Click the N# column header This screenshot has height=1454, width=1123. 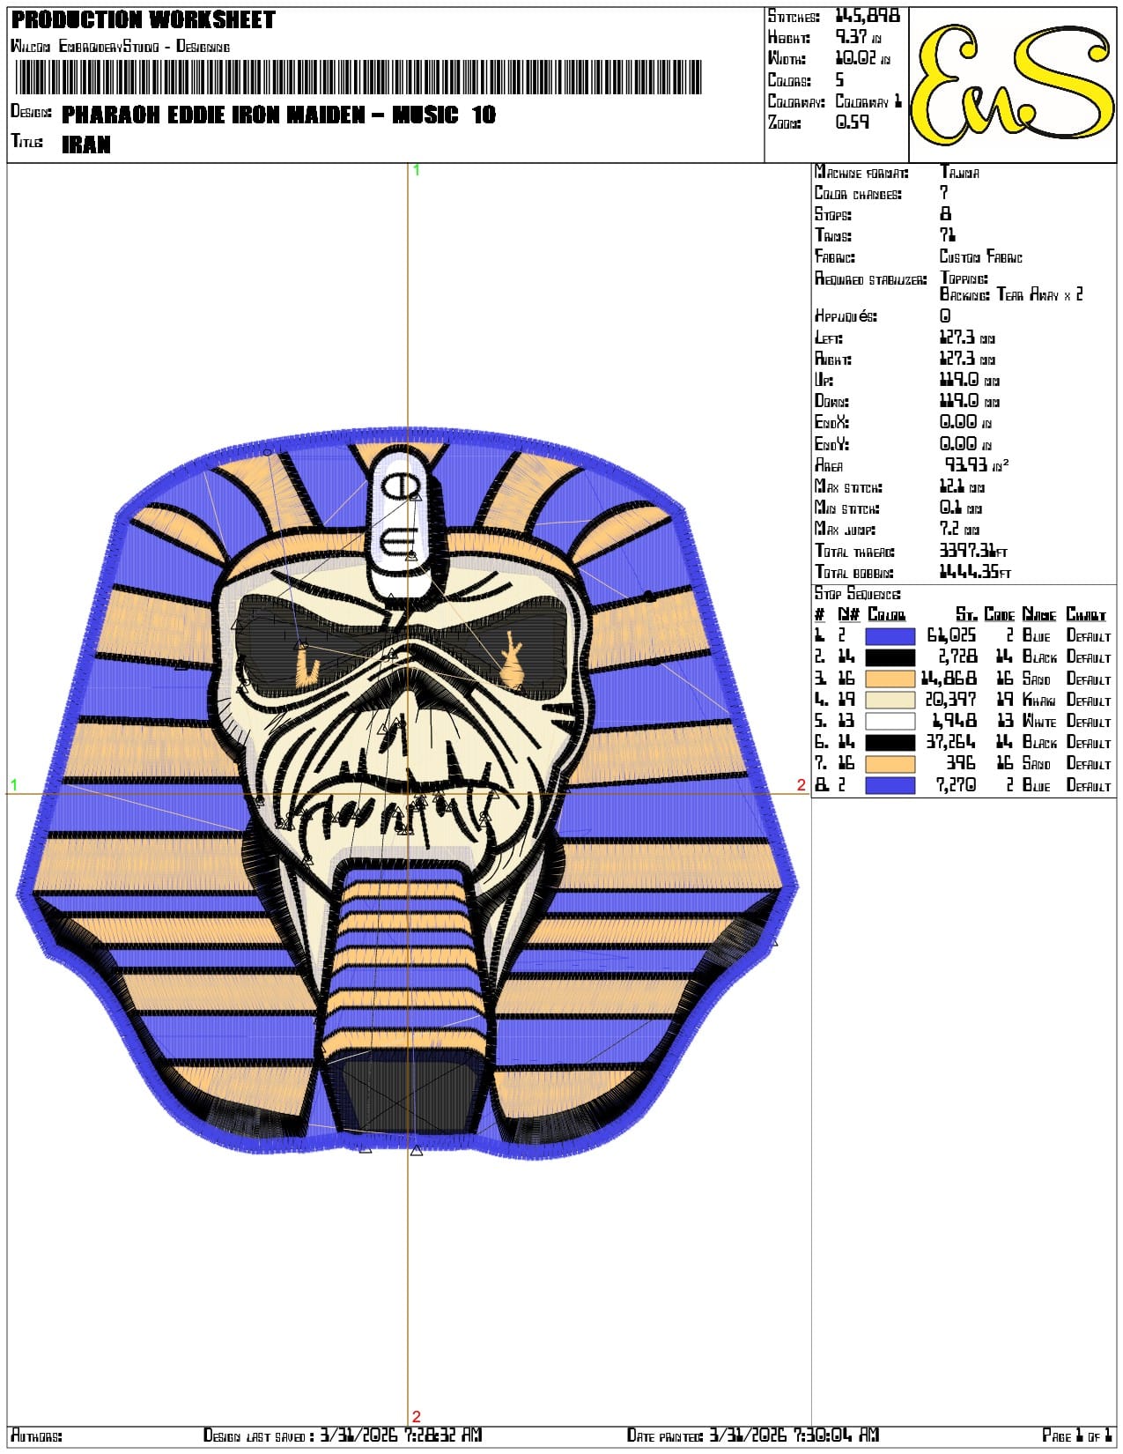(x=848, y=615)
